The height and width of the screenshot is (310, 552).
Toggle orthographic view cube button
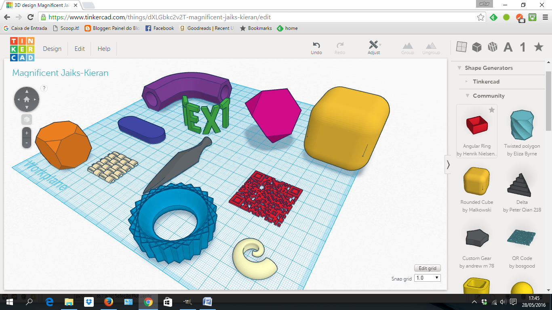click(x=27, y=119)
